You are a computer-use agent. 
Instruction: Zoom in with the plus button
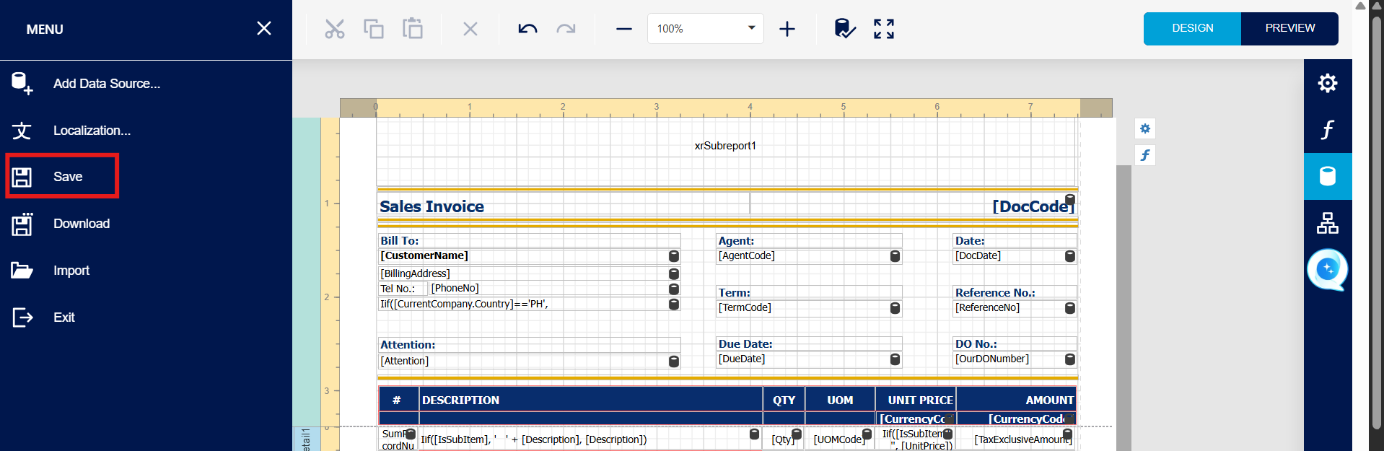pos(787,29)
